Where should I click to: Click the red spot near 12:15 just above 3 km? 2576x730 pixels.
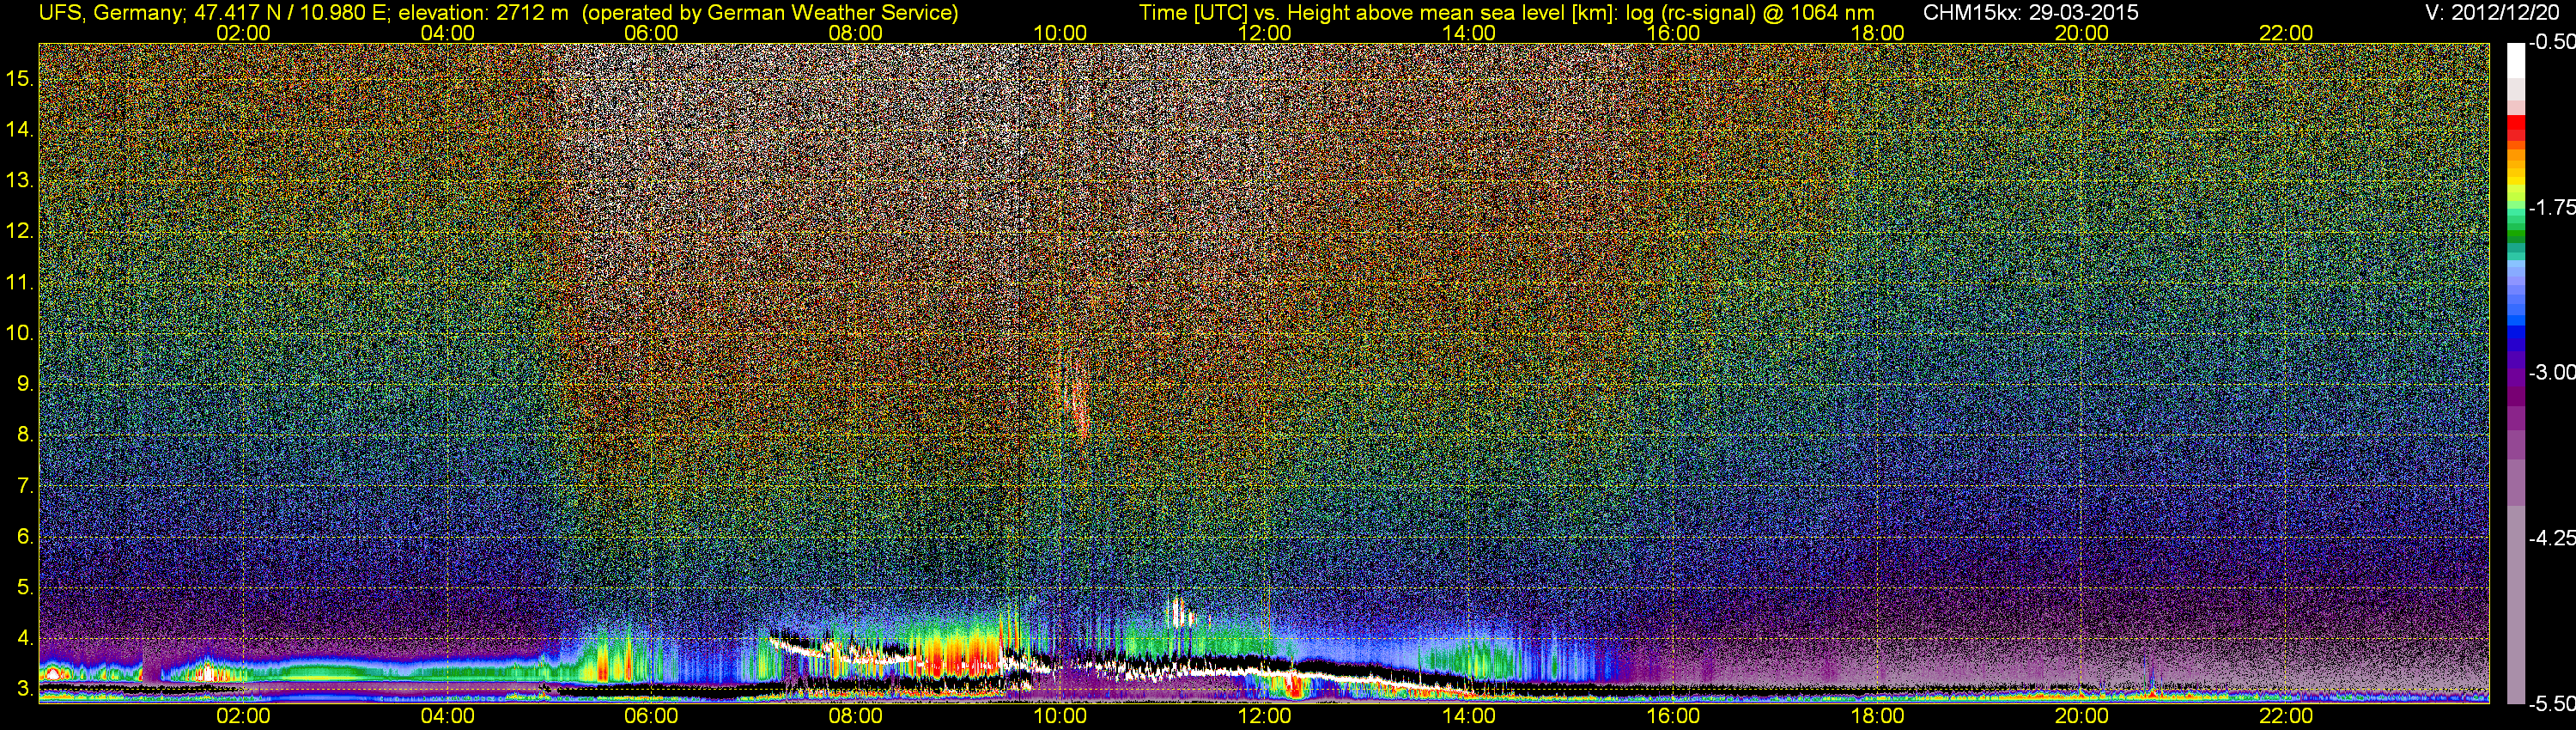click(1295, 687)
